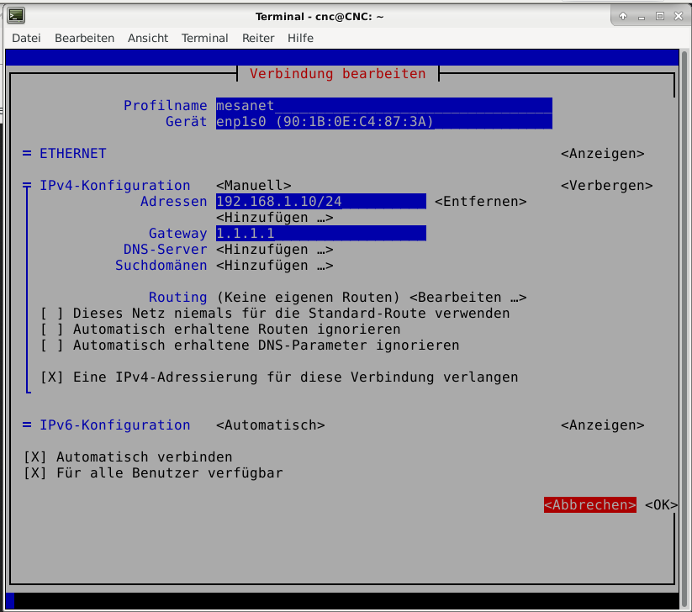Open the IPv4 method dropdown Manuell
The image size is (692, 612).
point(253,185)
